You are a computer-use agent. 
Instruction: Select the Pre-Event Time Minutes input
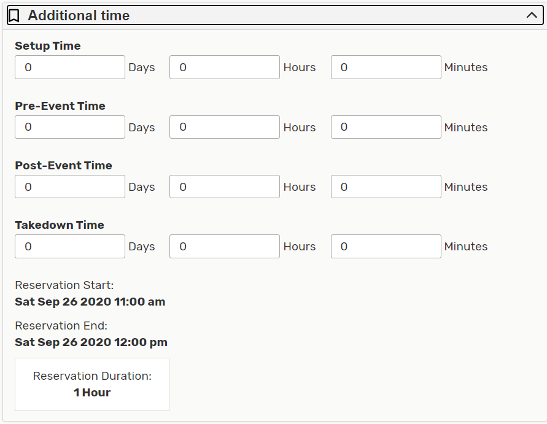(x=386, y=127)
